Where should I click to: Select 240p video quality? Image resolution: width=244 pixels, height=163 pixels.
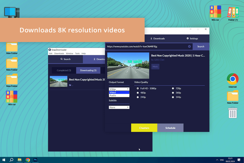pos(138,97)
